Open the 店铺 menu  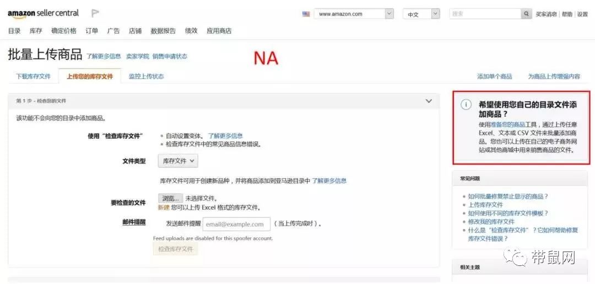(x=135, y=31)
